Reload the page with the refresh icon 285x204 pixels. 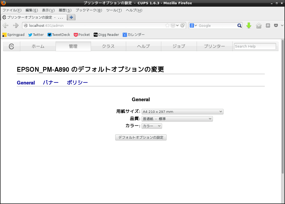[183, 25]
